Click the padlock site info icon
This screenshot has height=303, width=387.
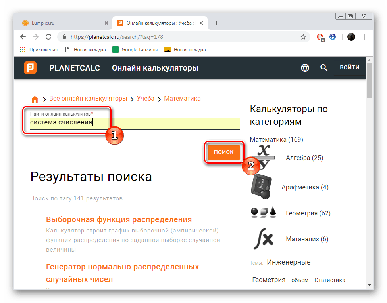64,37
